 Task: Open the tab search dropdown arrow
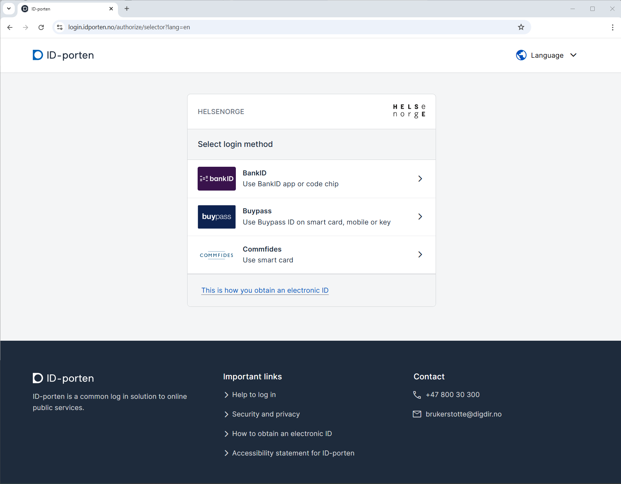click(x=9, y=9)
